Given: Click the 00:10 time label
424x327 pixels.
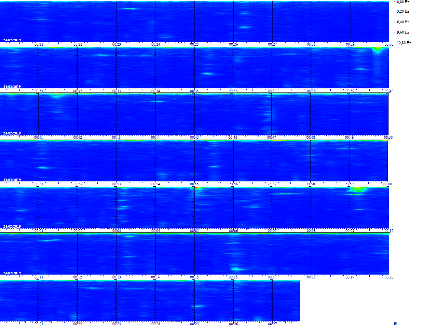Looking at the screenshot, I should (389, 231).
